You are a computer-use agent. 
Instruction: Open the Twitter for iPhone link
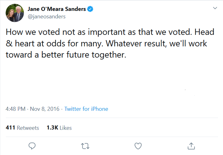[86, 109]
